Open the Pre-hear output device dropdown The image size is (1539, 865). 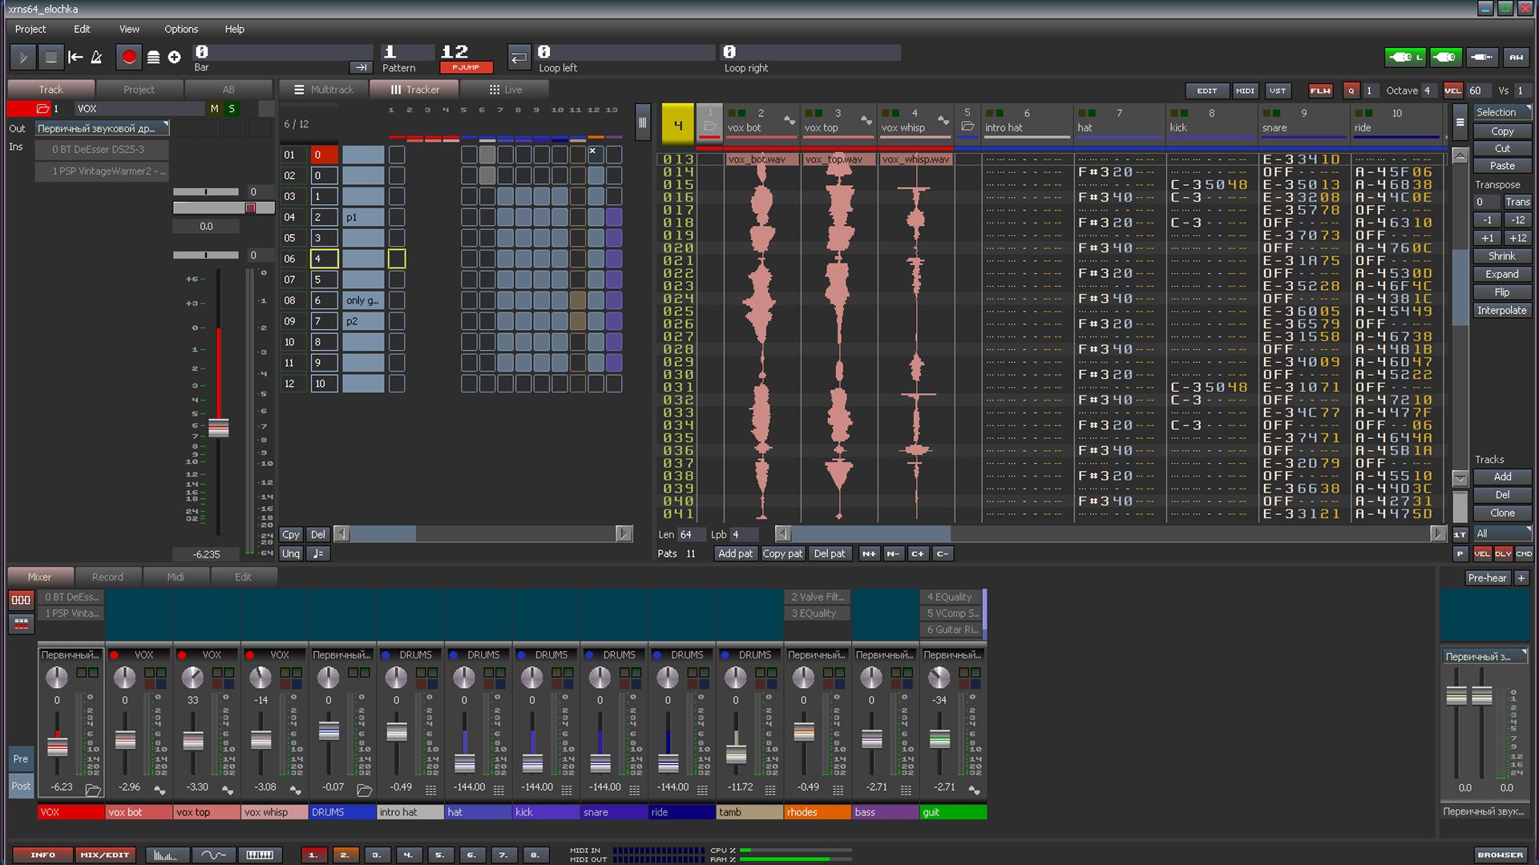pyautogui.click(x=1485, y=656)
